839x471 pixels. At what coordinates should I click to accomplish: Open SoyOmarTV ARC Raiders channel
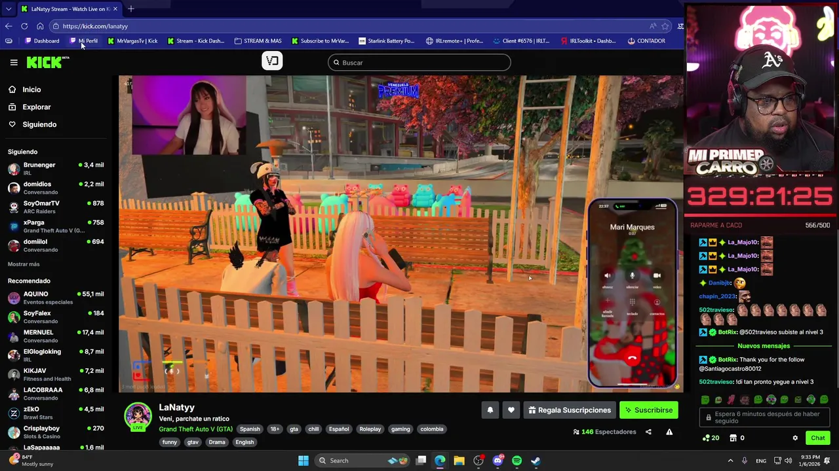pos(56,207)
